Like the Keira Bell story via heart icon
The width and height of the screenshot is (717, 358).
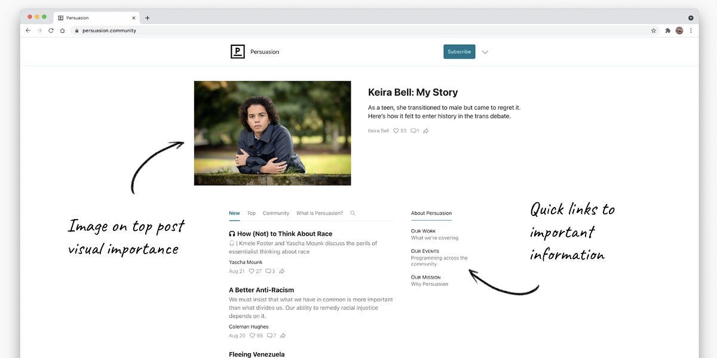pos(396,130)
